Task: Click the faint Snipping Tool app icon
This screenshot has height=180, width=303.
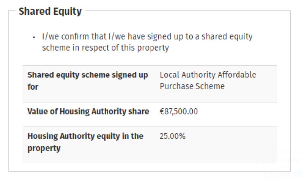Action: pyautogui.click(x=273, y=160)
